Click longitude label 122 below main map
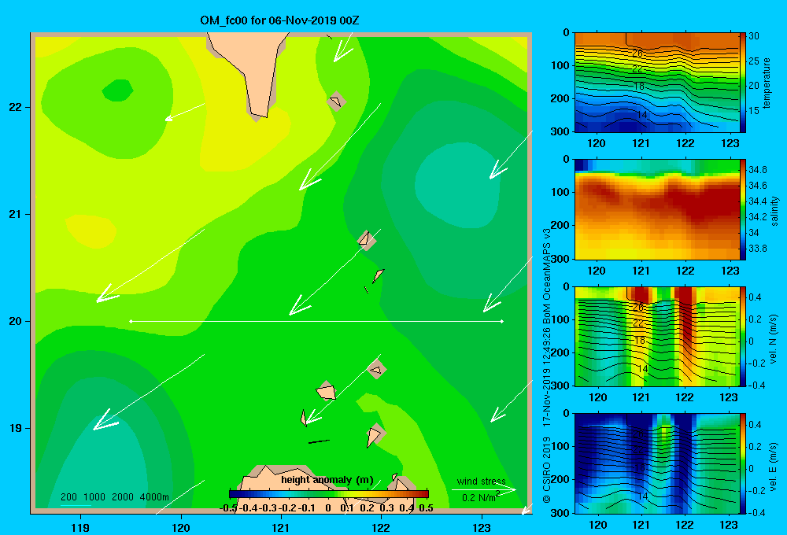 (x=381, y=527)
